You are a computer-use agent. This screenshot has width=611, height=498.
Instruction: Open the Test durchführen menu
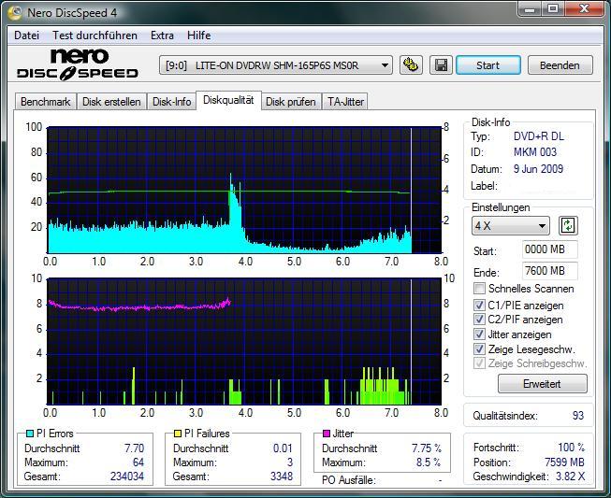[95, 35]
